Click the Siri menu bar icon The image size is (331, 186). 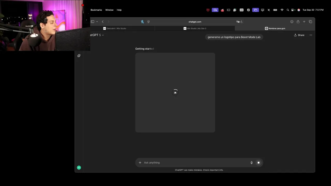[299, 10]
